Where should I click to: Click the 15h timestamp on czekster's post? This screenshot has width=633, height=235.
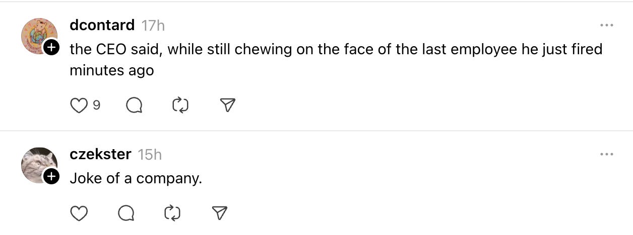150,154
